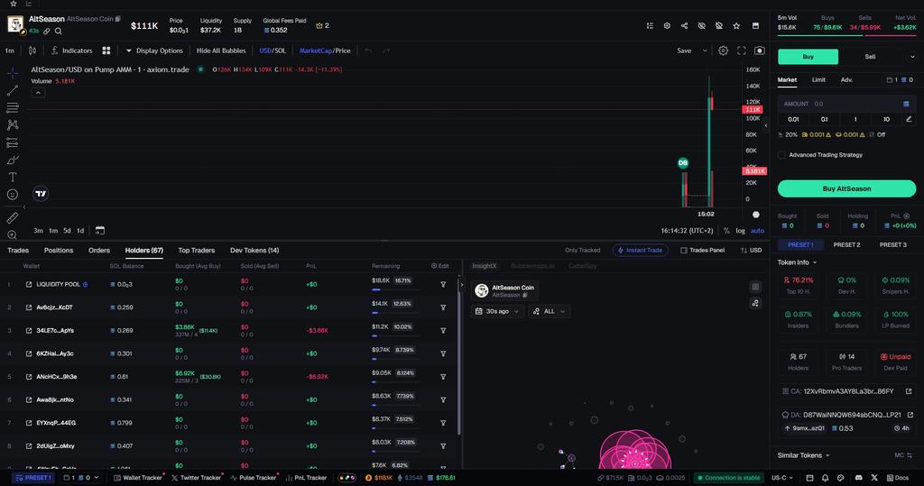Switch to the Positions tab
The height and width of the screenshot is (486, 924).
click(x=59, y=251)
